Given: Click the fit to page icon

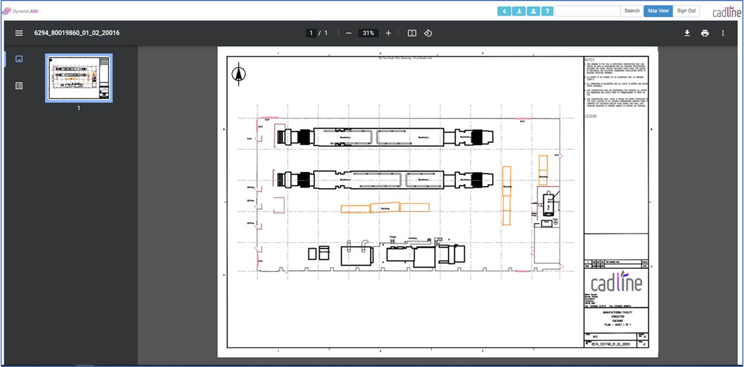Looking at the screenshot, I should 412,34.
